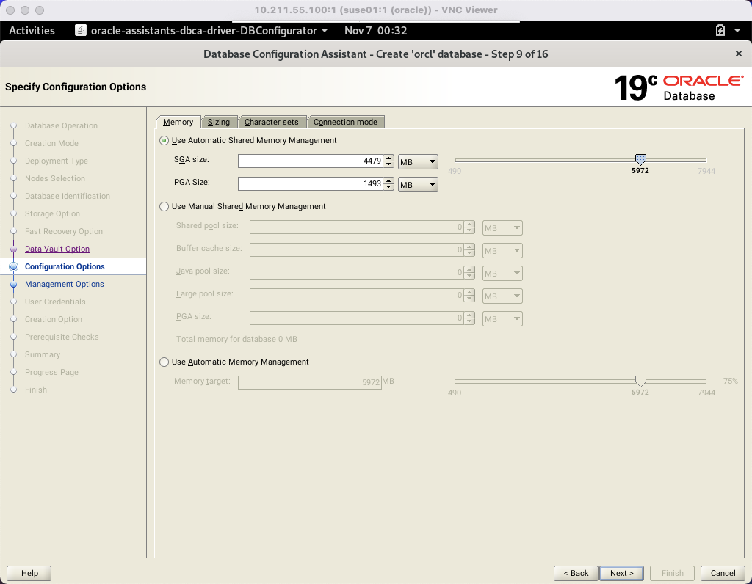Click the PGA Size input field
752x584 pixels.
311,184
